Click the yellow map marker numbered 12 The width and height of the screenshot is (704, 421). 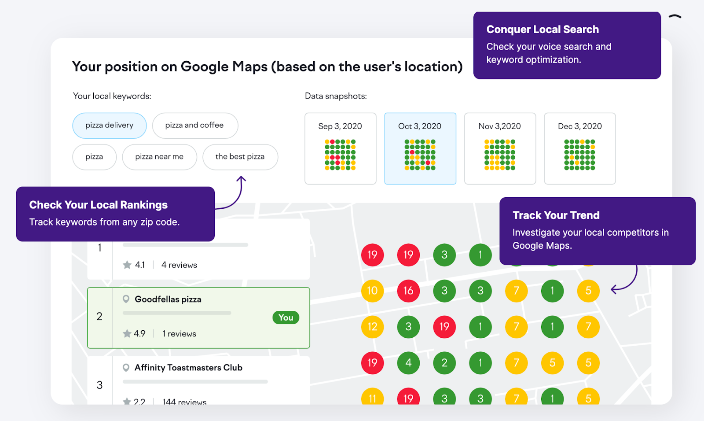click(373, 327)
